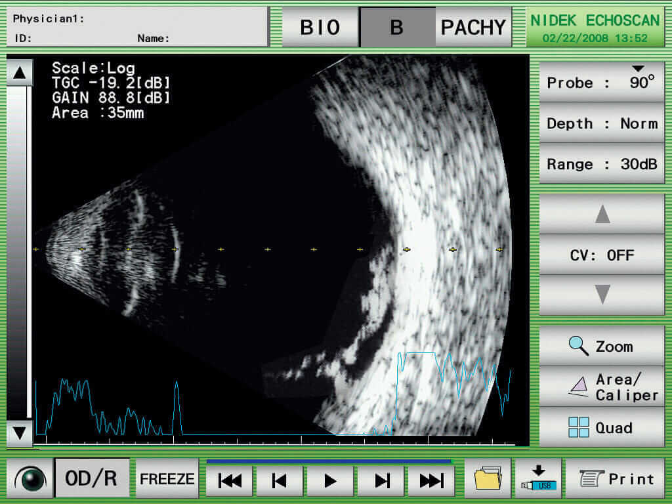Open the Area/Caliper measurement tool

click(602, 387)
